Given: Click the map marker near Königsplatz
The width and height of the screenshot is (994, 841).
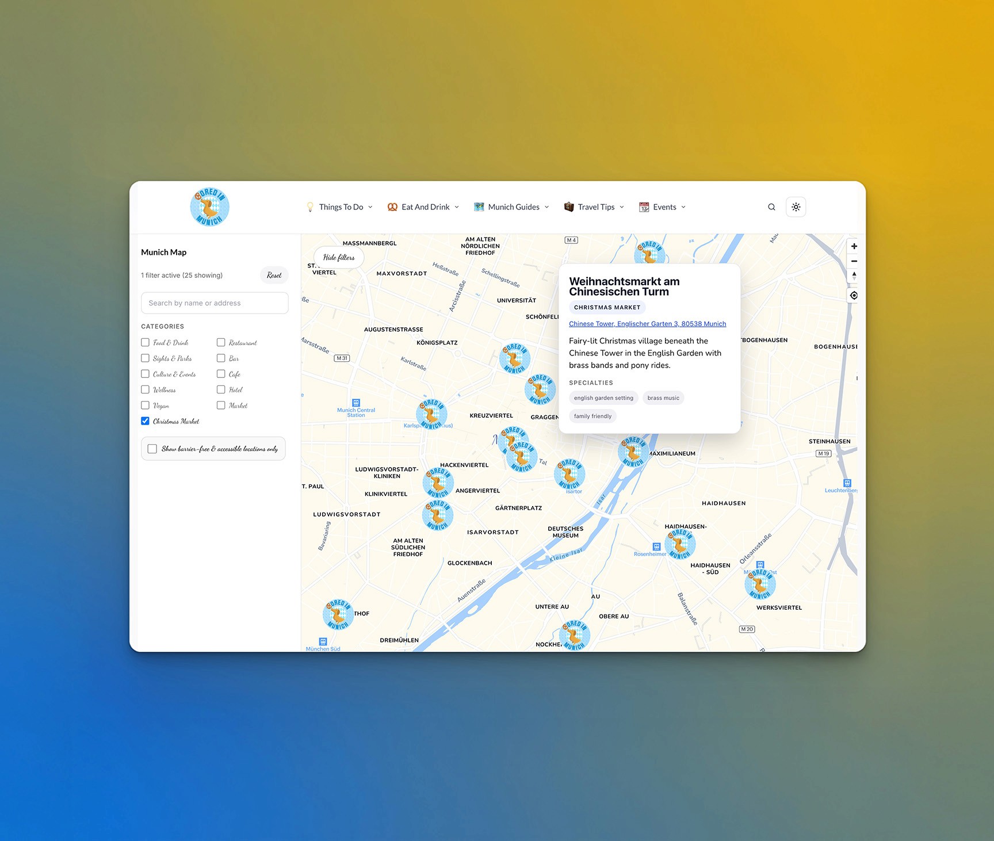Looking at the screenshot, I should click(x=514, y=358).
